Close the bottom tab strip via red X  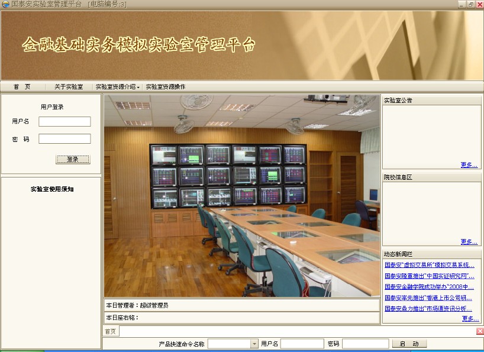[479, 331]
